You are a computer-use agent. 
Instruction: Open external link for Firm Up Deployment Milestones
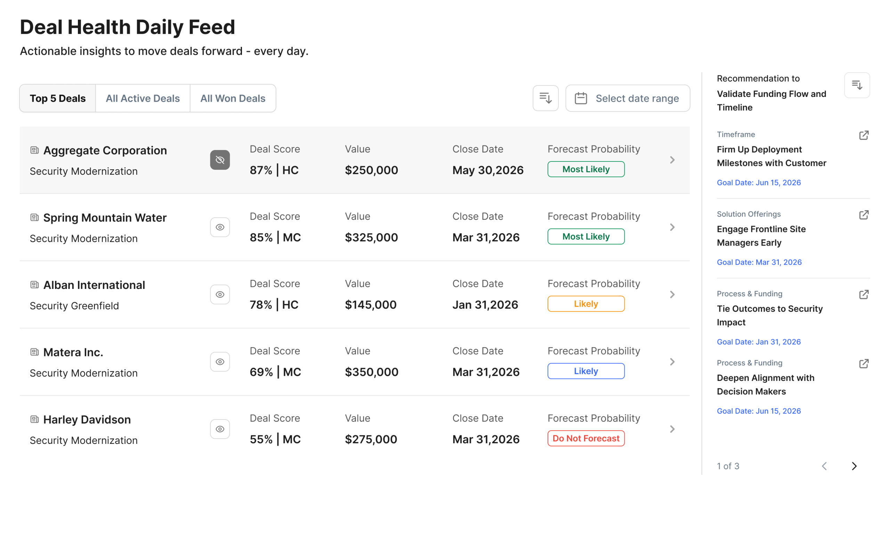[x=864, y=135]
